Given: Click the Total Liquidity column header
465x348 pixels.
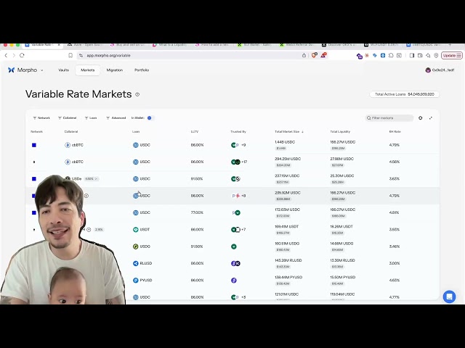Looking at the screenshot, I should point(340,131).
